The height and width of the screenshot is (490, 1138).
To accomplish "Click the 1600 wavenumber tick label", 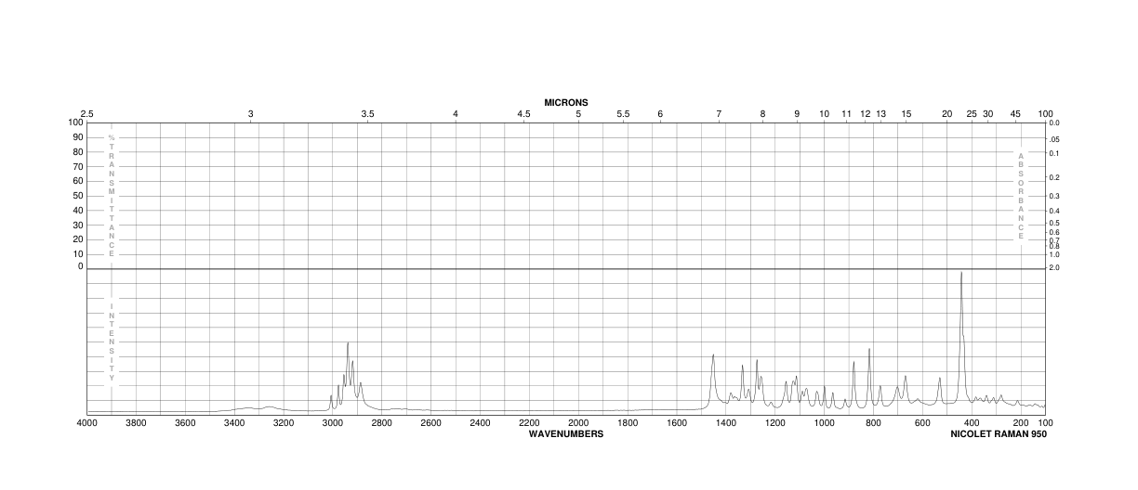I will pos(677,423).
